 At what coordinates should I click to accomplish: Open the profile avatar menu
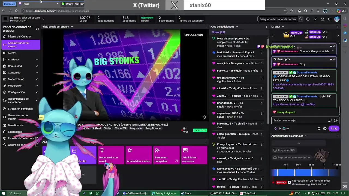[x=337, y=19]
